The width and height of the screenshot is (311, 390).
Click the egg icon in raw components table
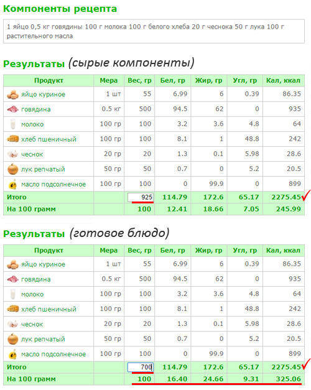coord(12,95)
